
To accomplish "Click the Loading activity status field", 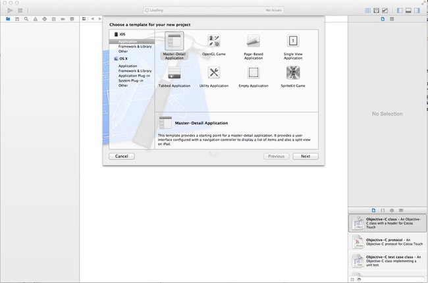I will tap(213, 10).
